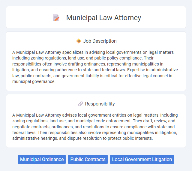Screen dimensions: 192x171
Task: Click the Responsibility heading
Action: tap(100, 104)
